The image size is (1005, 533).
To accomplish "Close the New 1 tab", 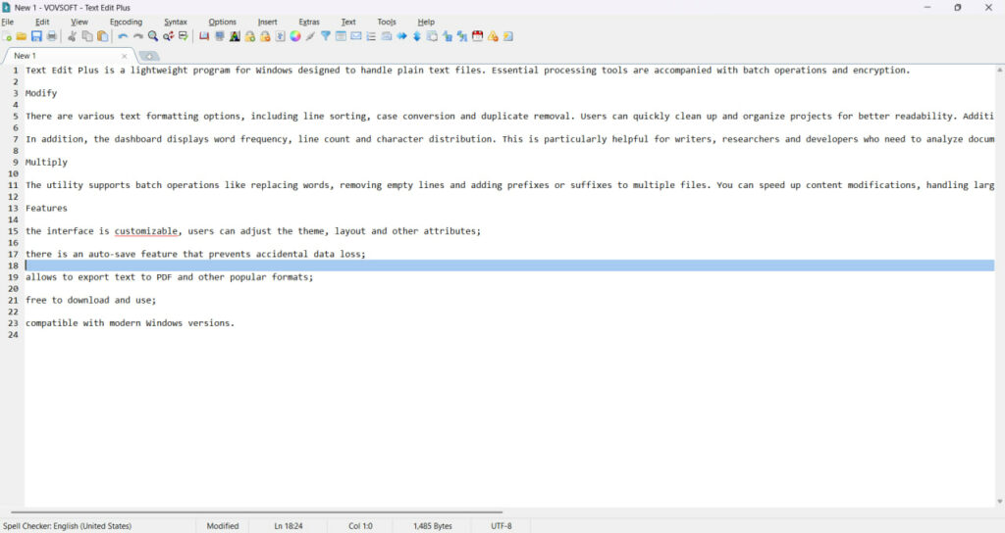I will coord(125,56).
